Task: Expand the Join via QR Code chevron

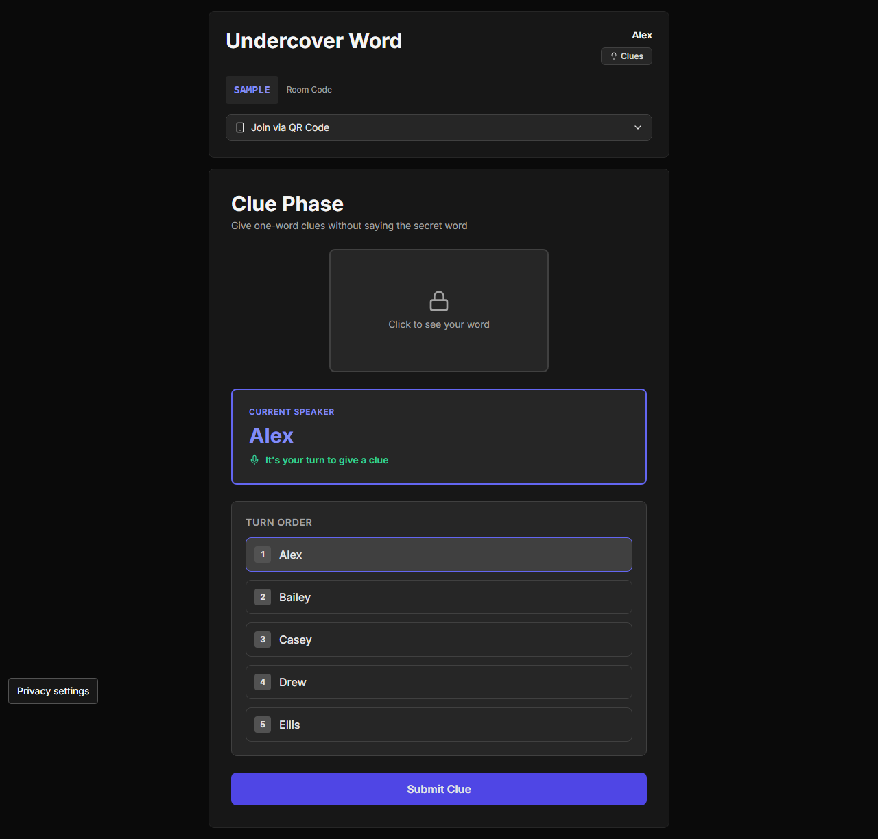Action: pos(638,127)
